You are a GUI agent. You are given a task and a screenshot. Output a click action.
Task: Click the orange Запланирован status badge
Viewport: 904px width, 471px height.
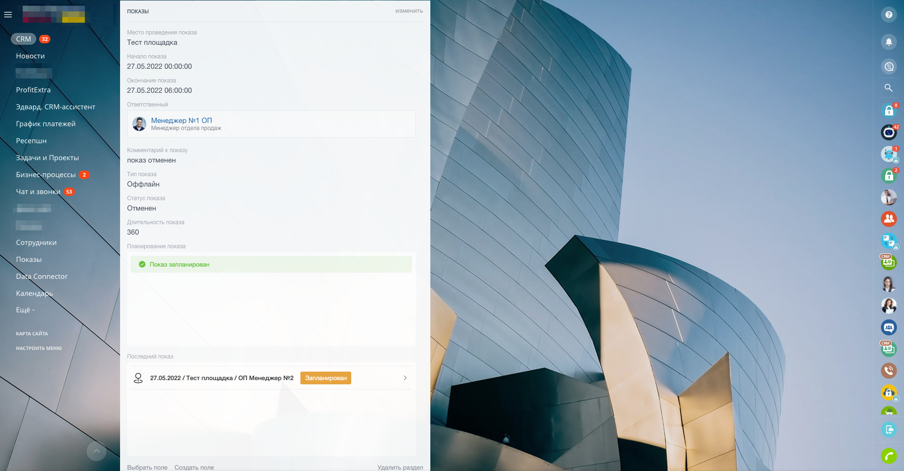[x=326, y=378]
